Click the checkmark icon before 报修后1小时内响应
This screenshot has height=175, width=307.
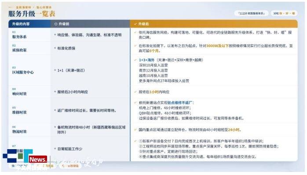click(x=135, y=92)
